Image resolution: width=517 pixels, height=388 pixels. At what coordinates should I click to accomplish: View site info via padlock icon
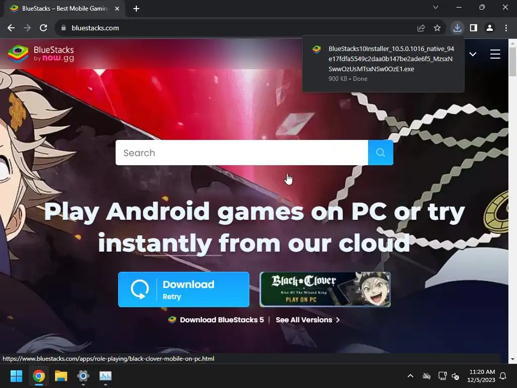(64, 28)
